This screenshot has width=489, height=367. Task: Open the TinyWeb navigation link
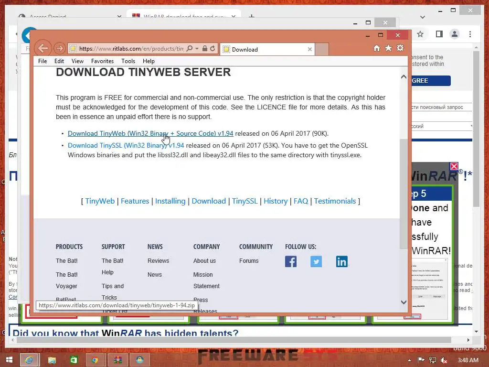pyautogui.click(x=100, y=201)
